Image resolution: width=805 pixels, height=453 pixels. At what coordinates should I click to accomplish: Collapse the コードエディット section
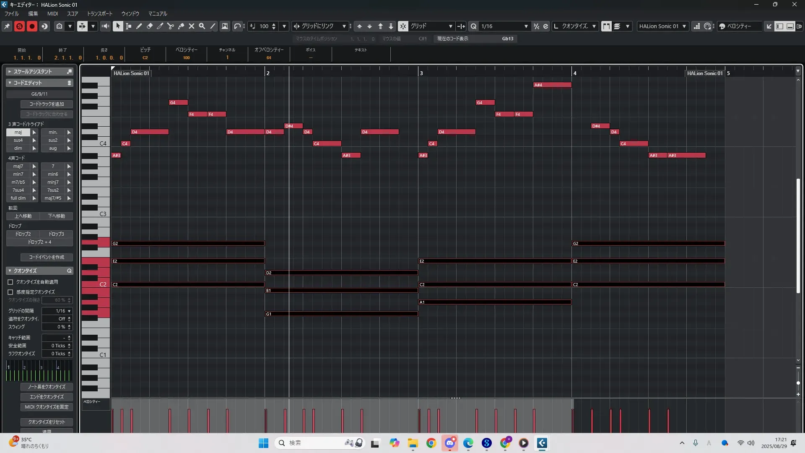pyautogui.click(x=10, y=83)
